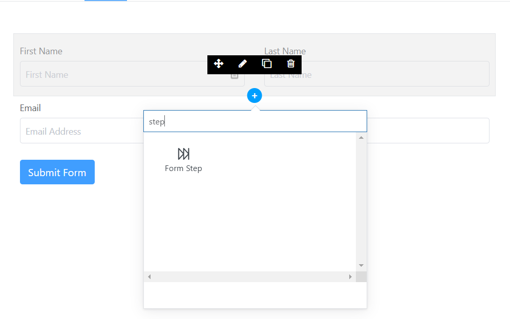Select the Form Step icon
The width and height of the screenshot is (510, 319).
click(x=183, y=154)
